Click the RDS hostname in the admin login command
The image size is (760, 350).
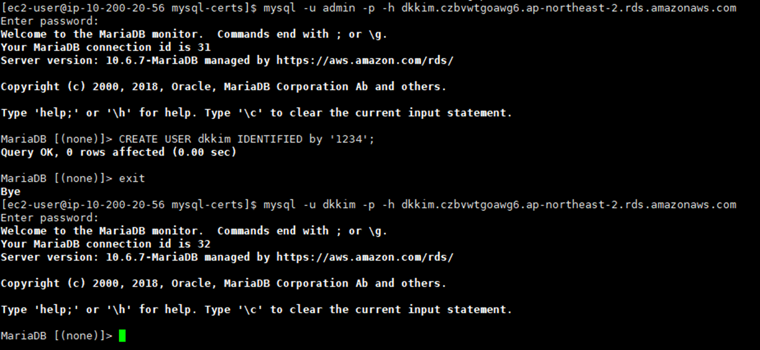coord(568,8)
